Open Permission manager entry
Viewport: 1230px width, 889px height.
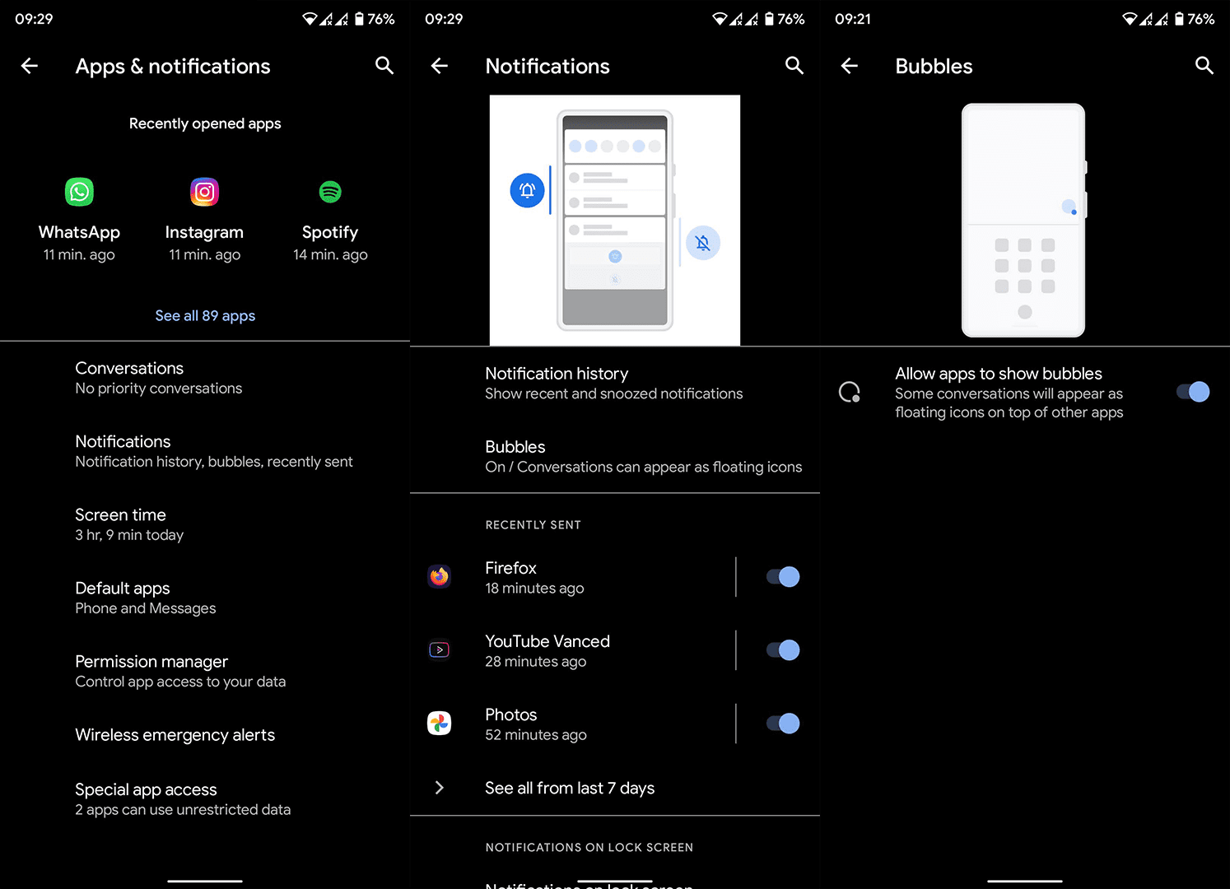205,671
